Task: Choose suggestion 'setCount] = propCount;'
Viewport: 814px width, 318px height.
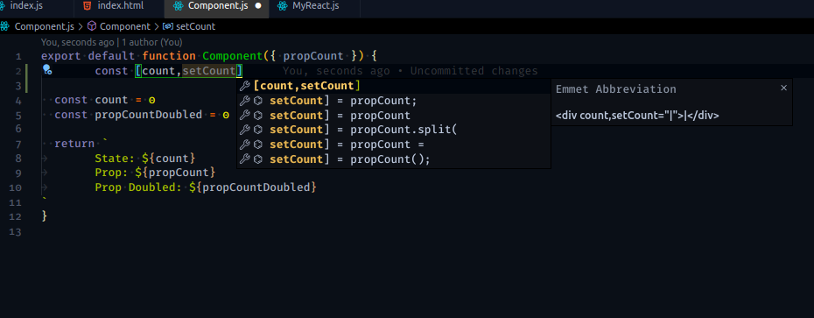Action: [394, 100]
